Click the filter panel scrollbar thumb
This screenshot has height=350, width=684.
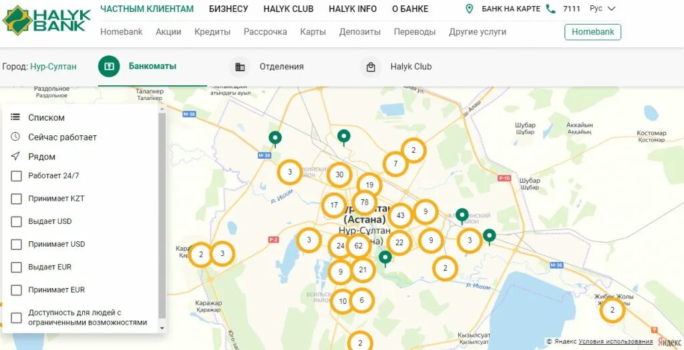[x=162, y=215]
